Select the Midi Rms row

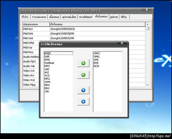[31, 52]
